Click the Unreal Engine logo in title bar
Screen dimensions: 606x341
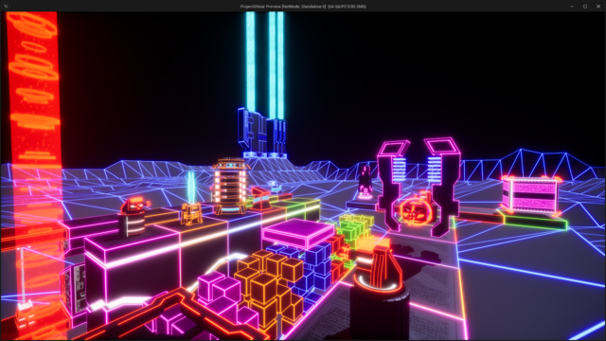tap(6, 6)
